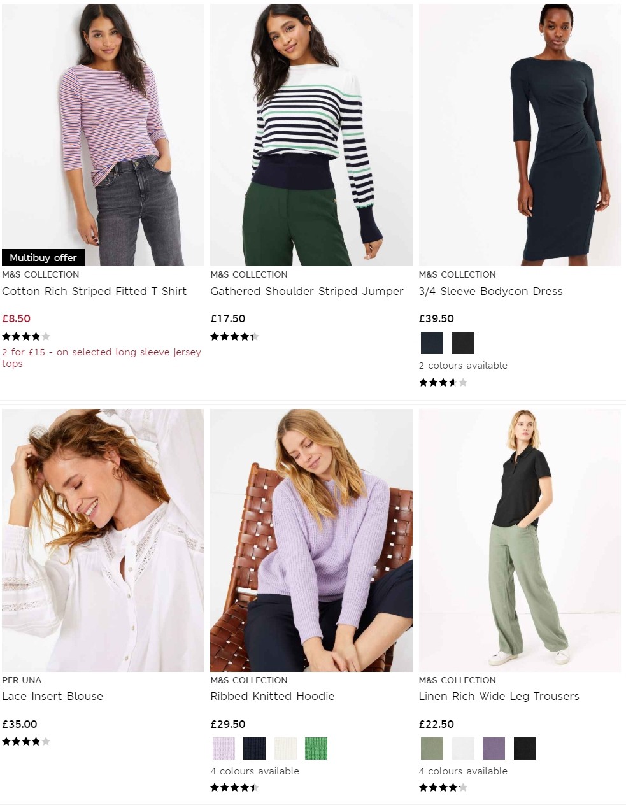Select the black colour for the 3/4 Sleeve Bodycon Dress
The image size is (626, 805).
point(463,343)
